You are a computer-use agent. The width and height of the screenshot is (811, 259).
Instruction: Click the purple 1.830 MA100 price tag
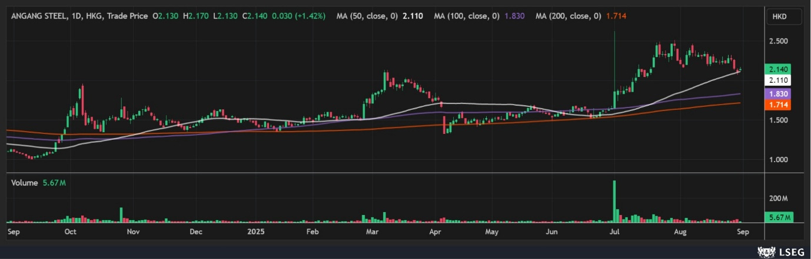[x=777, y=94]
